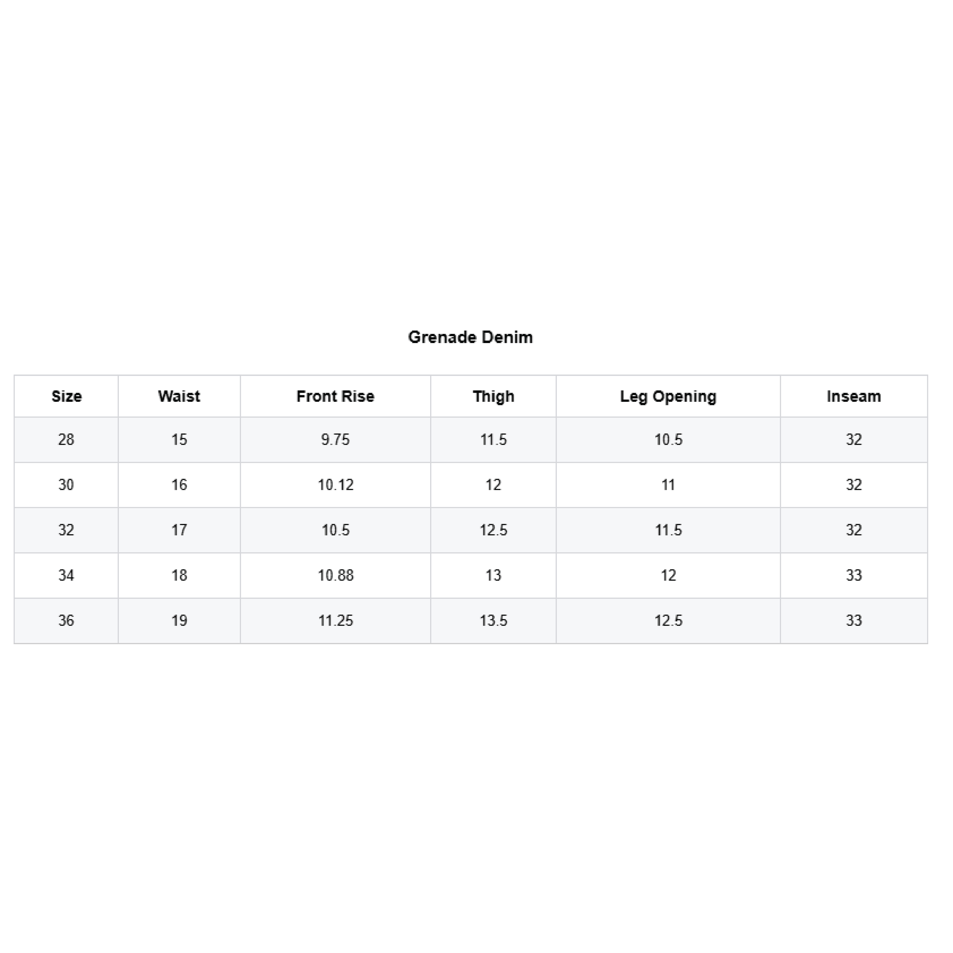The width and height of the screenshot is (953, 953).
Task: Click the Thigh column header
Action: pos(493,396)
